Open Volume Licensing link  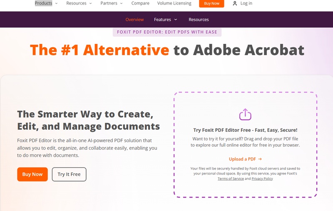click(x=174, y=3)
